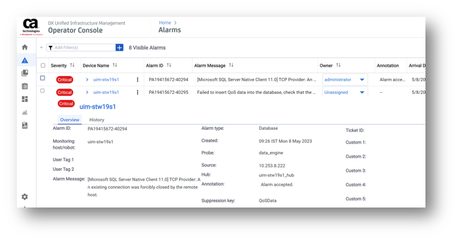Switch to the History tab

[97, 120]
